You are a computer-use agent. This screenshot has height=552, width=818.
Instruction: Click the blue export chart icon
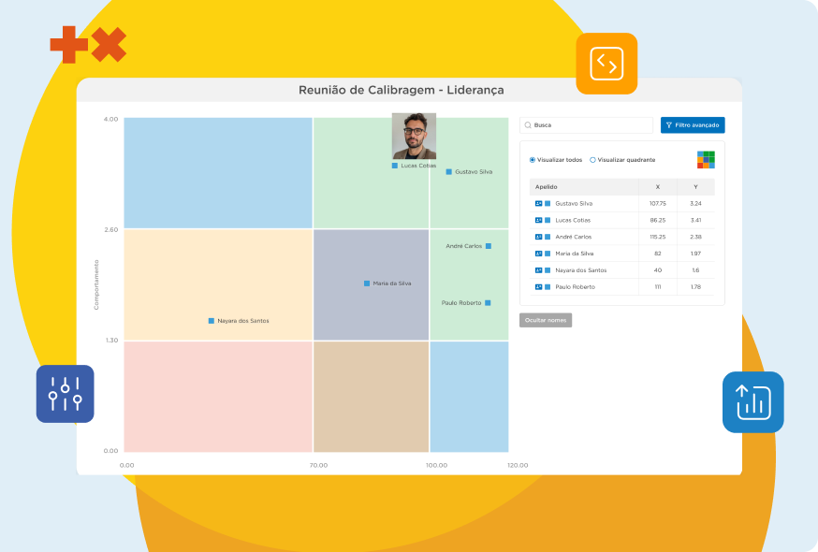point(752,402)
